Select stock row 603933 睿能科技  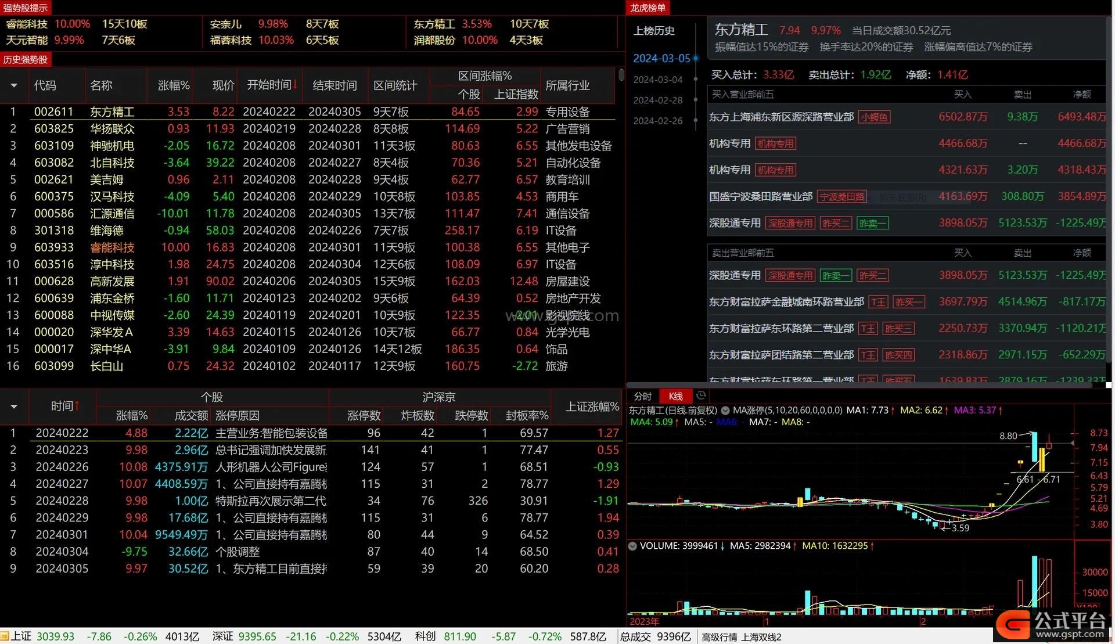pos(308,247)
